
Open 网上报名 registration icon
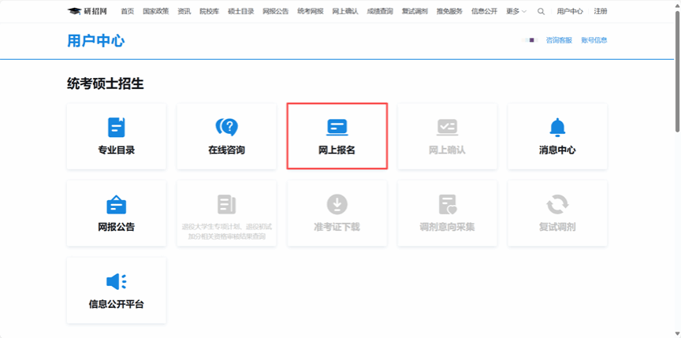337,127
